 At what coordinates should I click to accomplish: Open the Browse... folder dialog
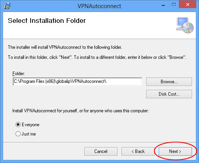pyautogui.click(x=169, y=82)
